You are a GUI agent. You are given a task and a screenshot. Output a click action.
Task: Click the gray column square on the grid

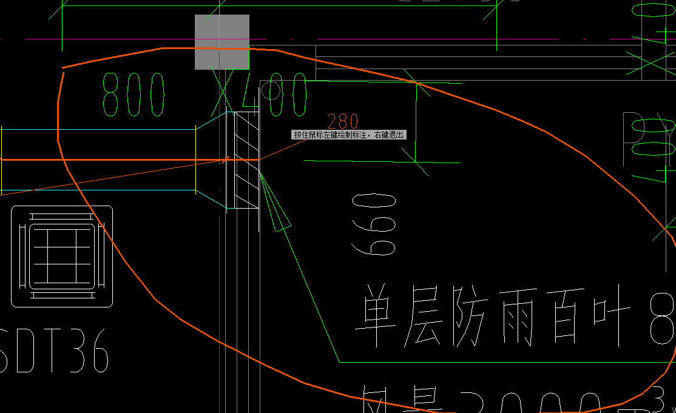pos(222,42)
